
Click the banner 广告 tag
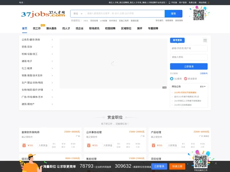[x=164, y=88]
